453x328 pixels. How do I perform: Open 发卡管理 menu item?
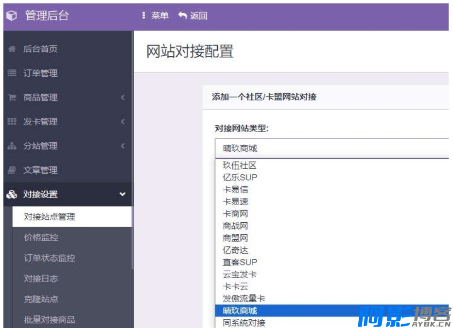(40, 121)
